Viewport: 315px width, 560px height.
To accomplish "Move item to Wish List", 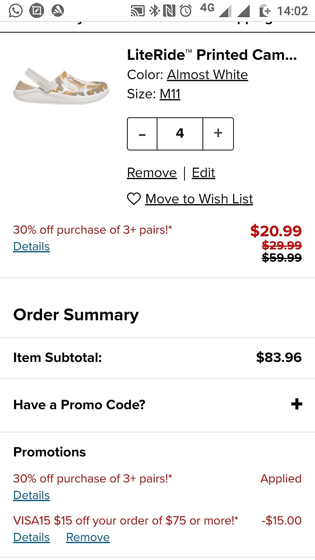I will coord(199,199).
